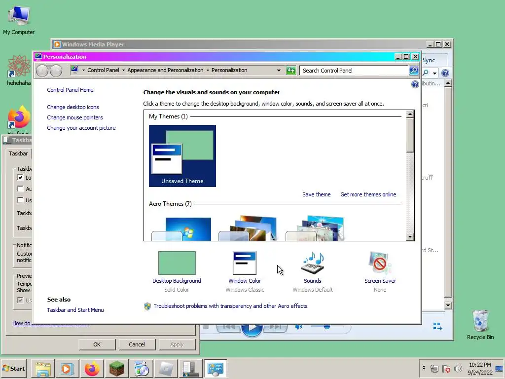Open the Recycle Bin
The width and height of the screenshot is (505, 379).
[x=480, y=324]
